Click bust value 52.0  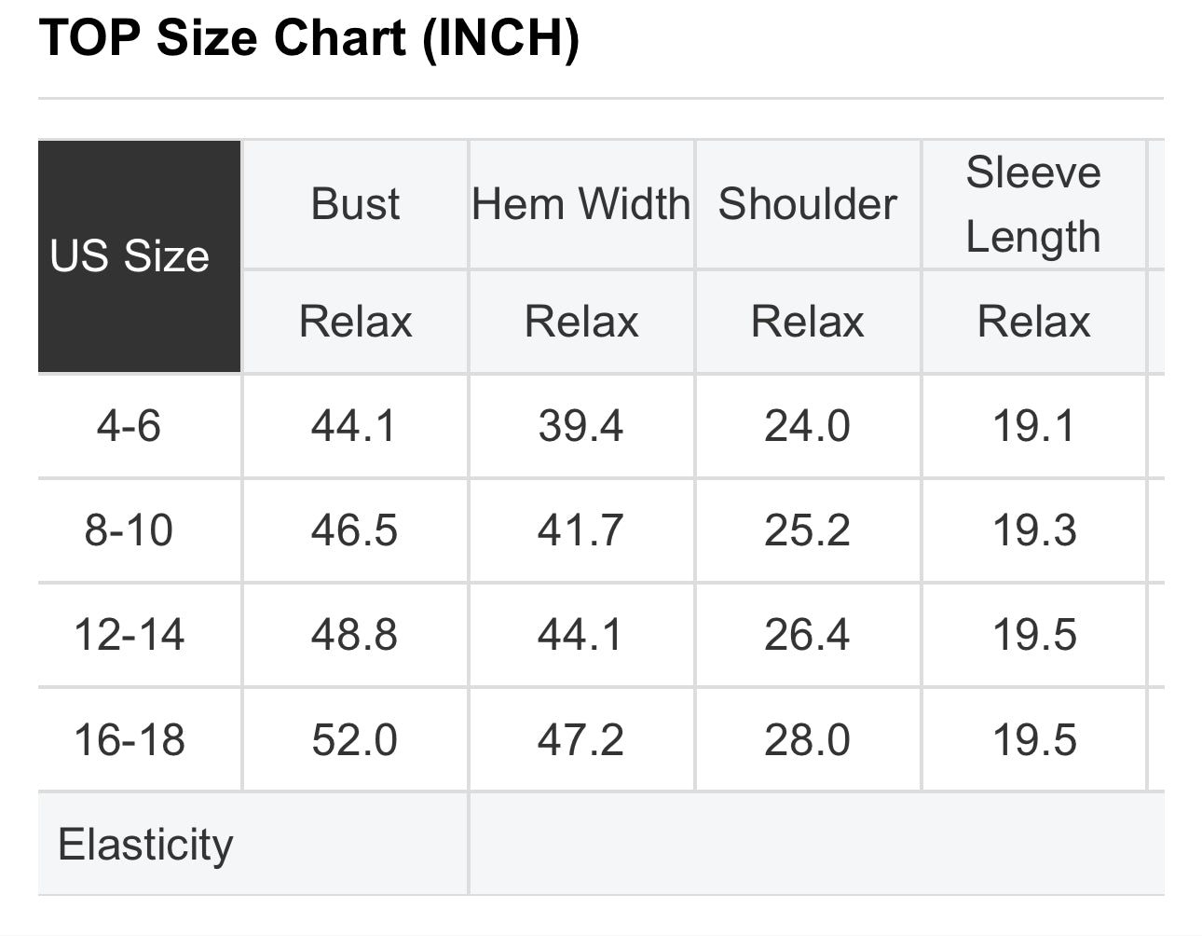pos(354,740)
